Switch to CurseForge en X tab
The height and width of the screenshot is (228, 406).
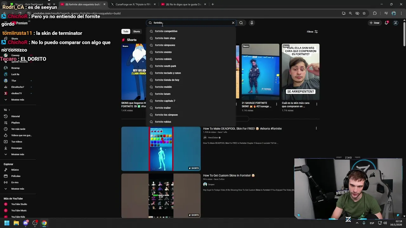click(133, 4)
